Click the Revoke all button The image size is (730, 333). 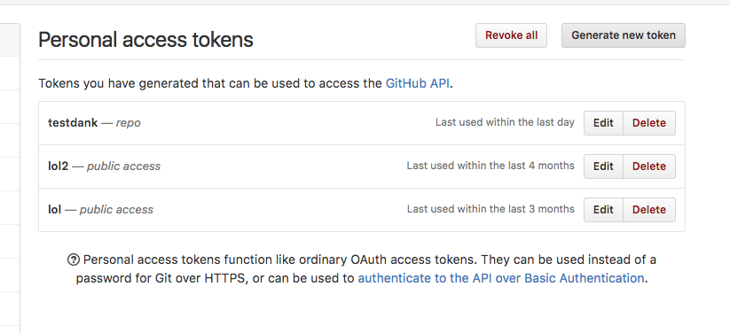pyautogui.click(x=511, y=35)
